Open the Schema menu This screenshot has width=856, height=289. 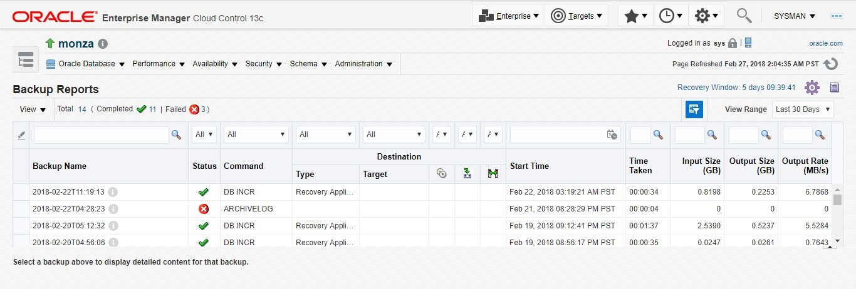click(308, 64)
